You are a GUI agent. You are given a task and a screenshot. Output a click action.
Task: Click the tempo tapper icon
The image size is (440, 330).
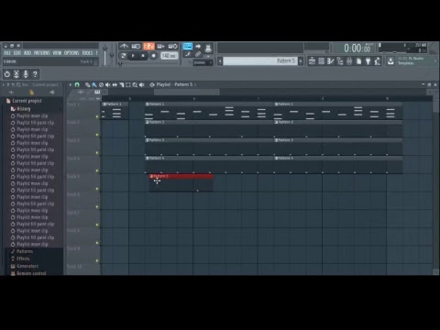(378, 61)
